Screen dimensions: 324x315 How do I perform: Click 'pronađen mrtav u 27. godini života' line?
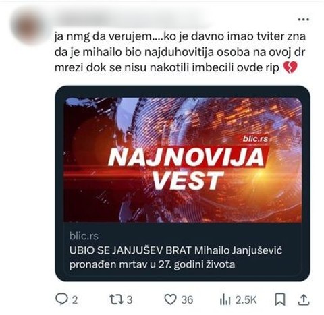click(152, 264)
